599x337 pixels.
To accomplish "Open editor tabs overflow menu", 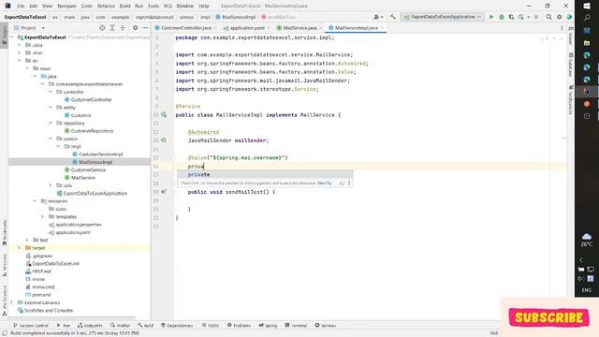I will (562, 28).
